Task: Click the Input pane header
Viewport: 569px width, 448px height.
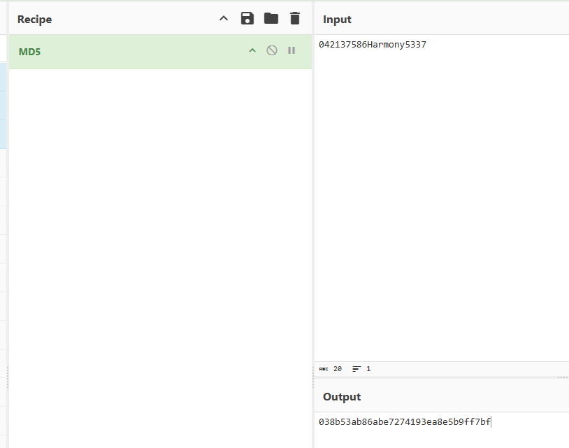Action: coord(338,20)
